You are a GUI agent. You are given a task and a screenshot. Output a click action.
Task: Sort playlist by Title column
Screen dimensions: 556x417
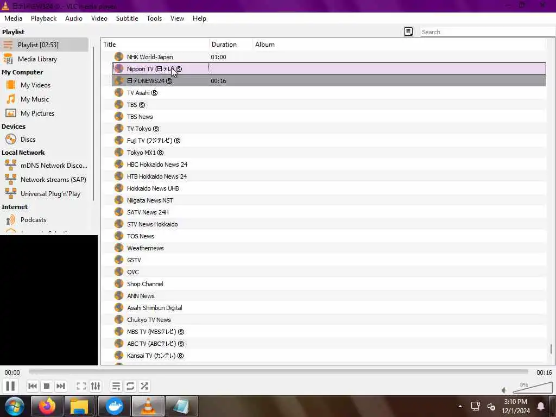[x=155, y=45]
